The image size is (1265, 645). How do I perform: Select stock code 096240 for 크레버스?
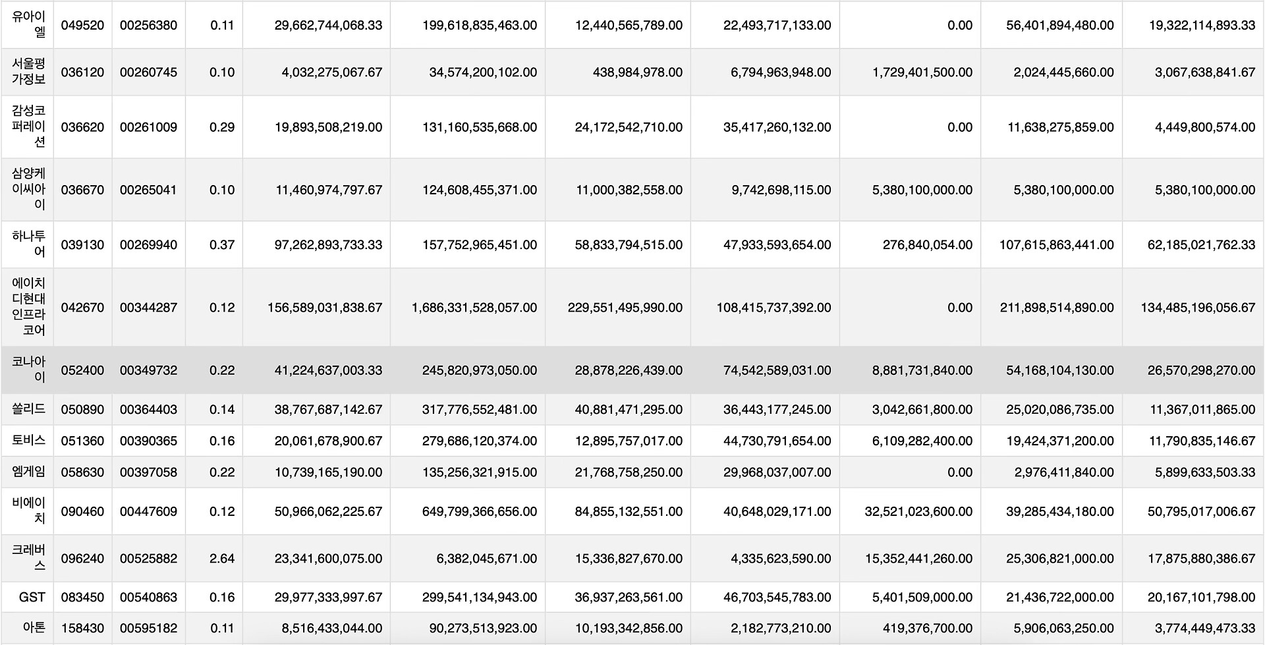point(82,558)
